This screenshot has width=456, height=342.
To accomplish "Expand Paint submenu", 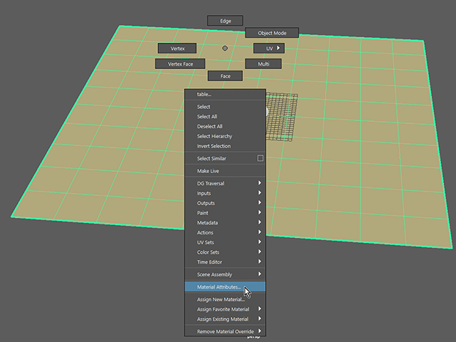I will pyautogui.click(x=225, y=213).
